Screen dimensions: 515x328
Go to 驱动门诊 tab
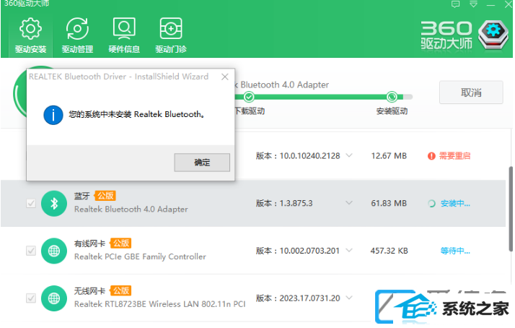(171, 36)
